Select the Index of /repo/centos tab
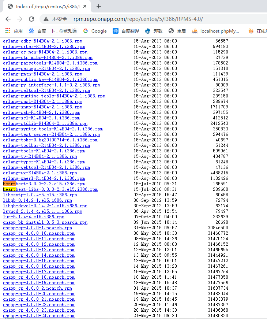This screenshot has width=267, height=319. 44,6
